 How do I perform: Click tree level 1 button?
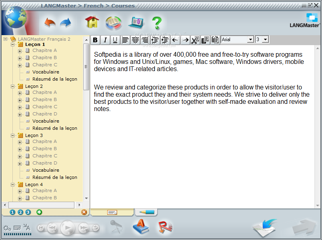click(12, 212)
